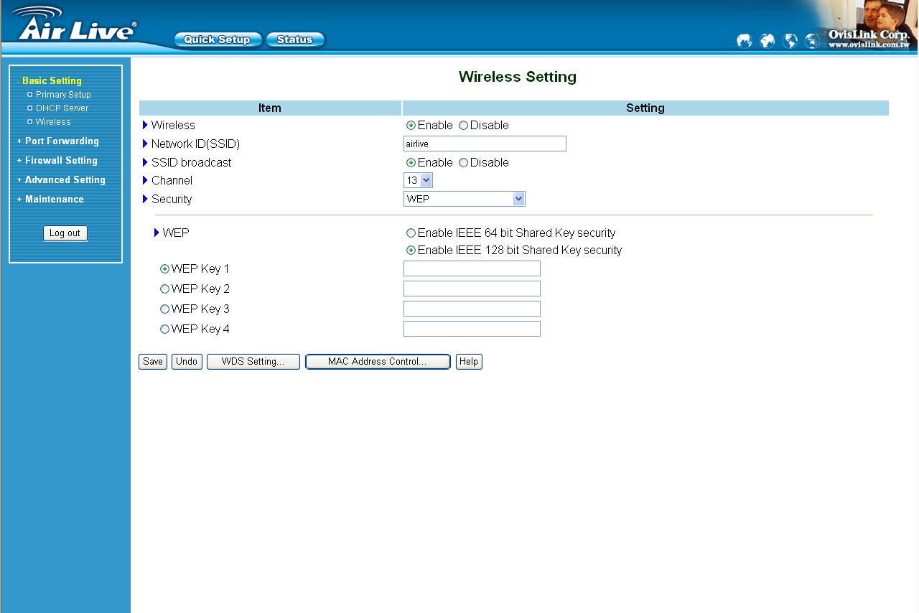Click the globe icon showing Africa and Europe

768,41
